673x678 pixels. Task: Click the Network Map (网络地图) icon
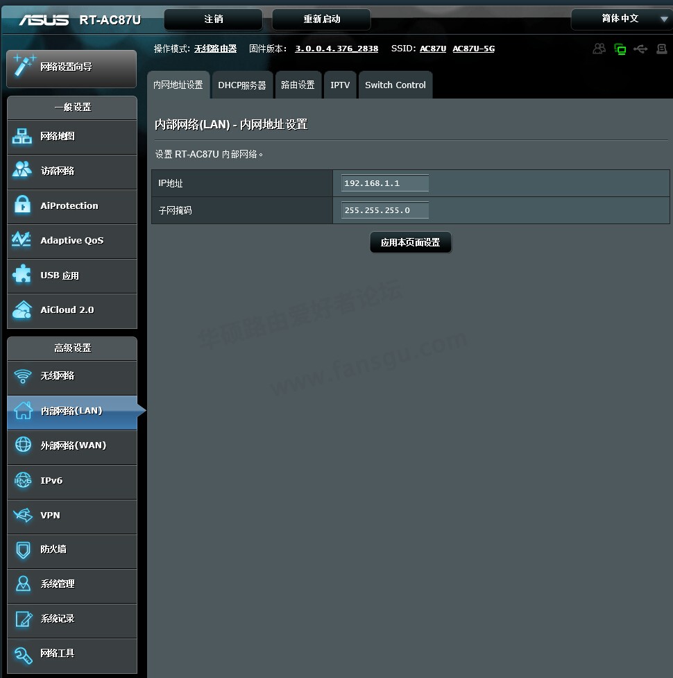[22, 136]
